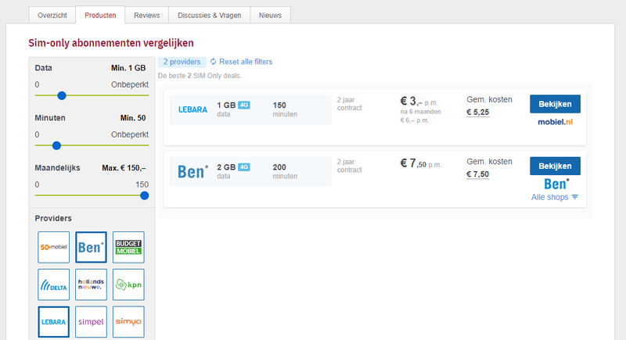The height and width of the screenshot is (340, 626).
Task: Click 'Min. 1 GB' data value
Action: [128, 68]
